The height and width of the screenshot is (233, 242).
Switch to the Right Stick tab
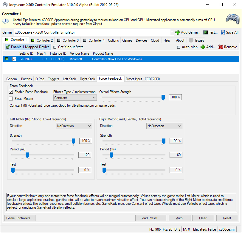coord(87,79)
